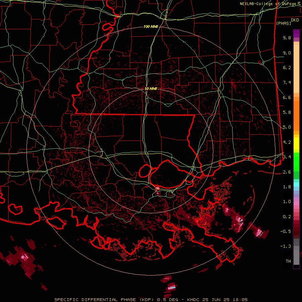The width and height of the screenshot is (302, 302).
Task: Click the 7.4 value on color scale
Action: pyautogui.click(x=287, y=83)
